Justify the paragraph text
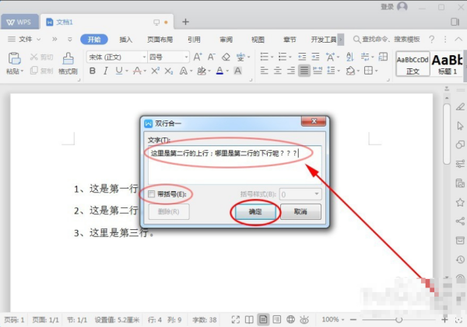 304,71
